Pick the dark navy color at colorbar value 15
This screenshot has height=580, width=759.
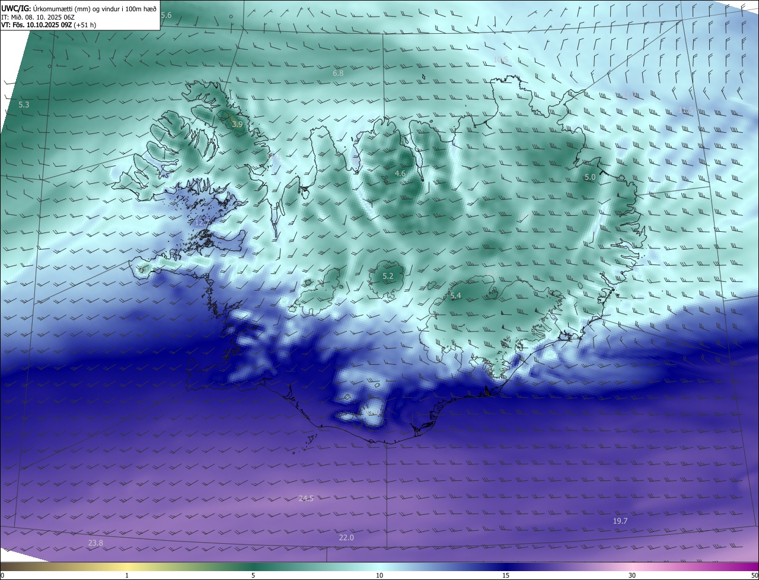tap(506, 566)
